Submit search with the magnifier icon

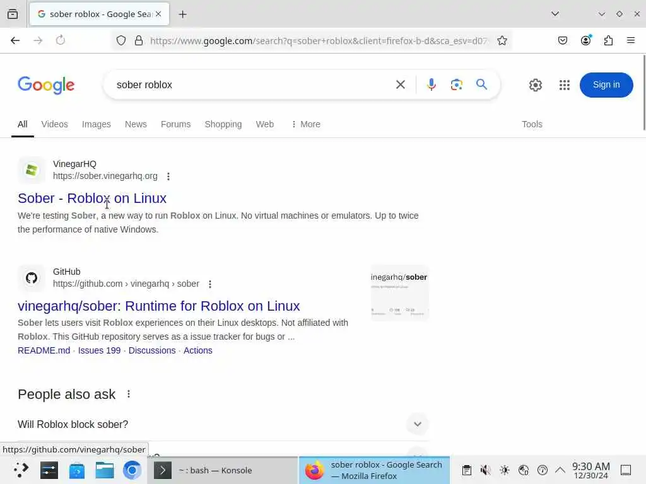[481, 84]
